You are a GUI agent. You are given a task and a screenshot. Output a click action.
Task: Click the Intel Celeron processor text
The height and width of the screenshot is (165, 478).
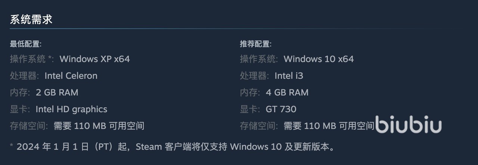click(x=71, y=76)
